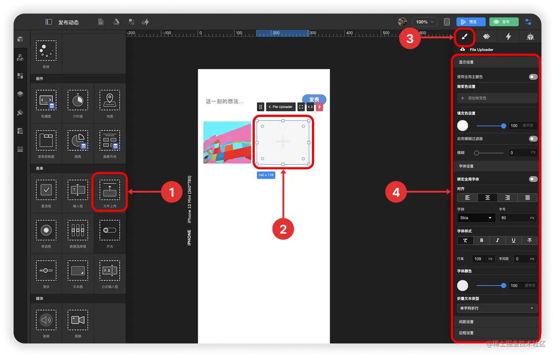Set text alignment to left
This screenshot has height=357, width=555.
(467, 198)
